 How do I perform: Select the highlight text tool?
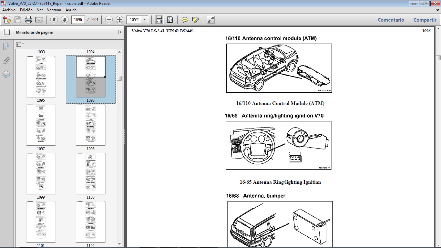(195, 20)
